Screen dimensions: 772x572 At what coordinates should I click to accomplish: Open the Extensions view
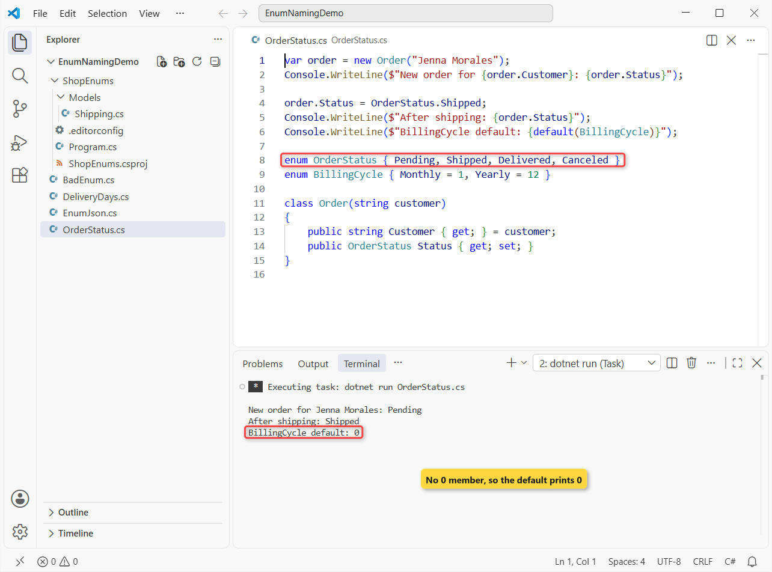tap(20, 175)
